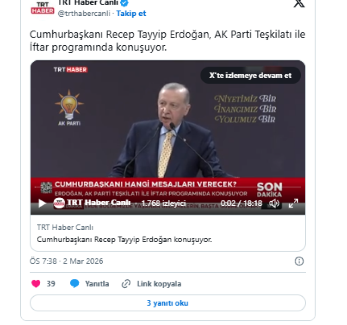Viewport: 347px width, 325px height.
Task: Copy link using chain icon
Action: [126, 284]
